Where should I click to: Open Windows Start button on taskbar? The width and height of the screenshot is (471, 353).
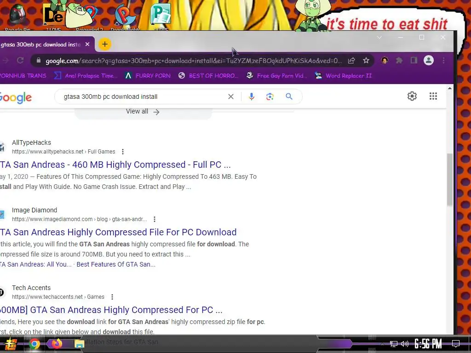click(x=11, y=344)
